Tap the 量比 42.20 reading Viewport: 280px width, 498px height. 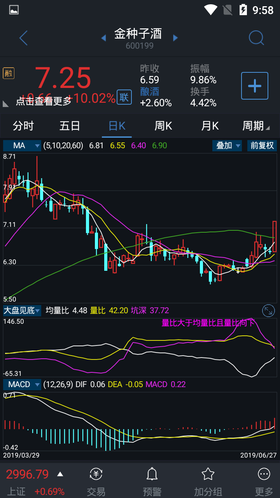point(109,310)
